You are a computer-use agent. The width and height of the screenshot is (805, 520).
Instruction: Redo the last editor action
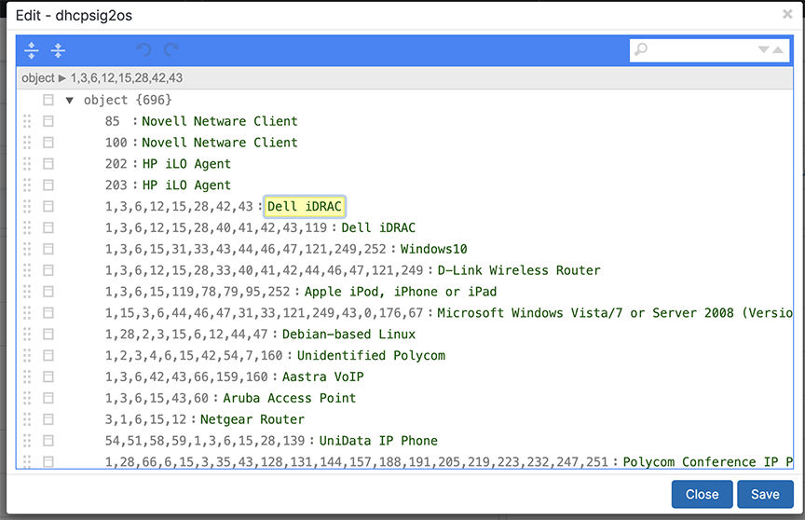(171, 49)
